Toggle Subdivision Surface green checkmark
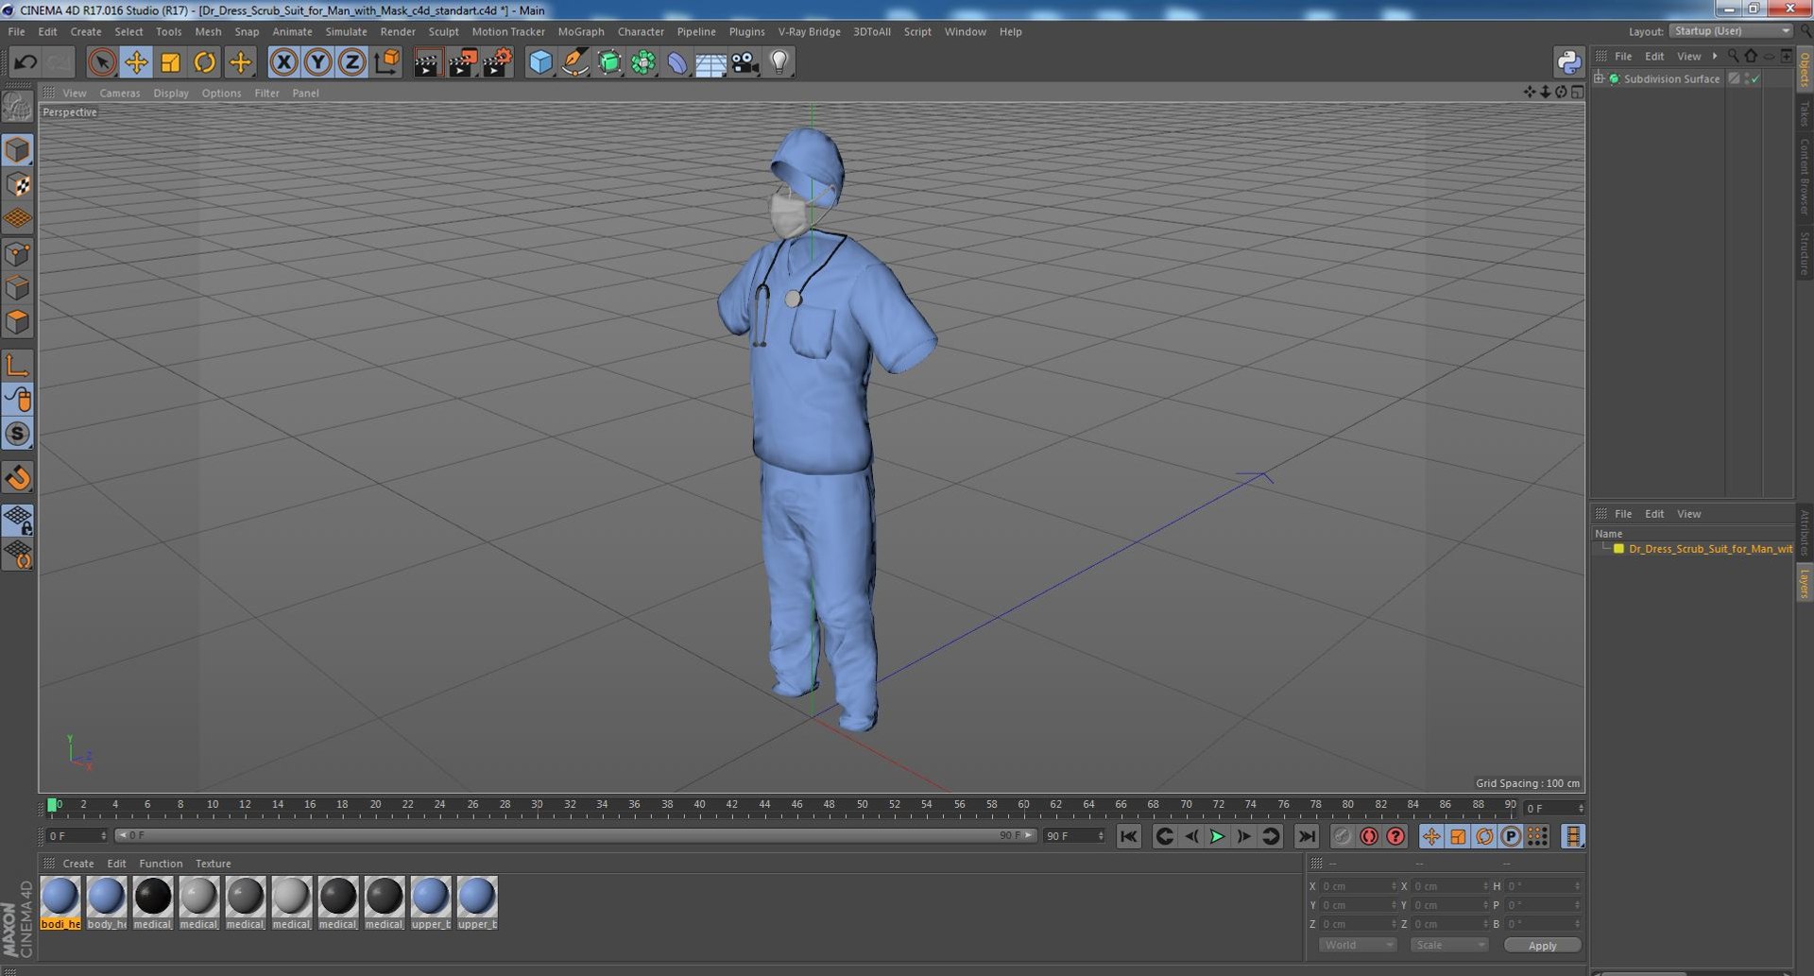The height and width of the screenshot is (976, 1814). 1754,78
